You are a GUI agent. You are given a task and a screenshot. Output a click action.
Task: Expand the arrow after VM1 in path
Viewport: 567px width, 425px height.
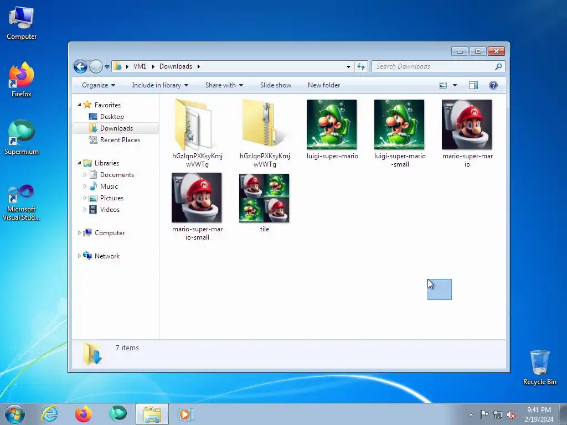(153, 66)
